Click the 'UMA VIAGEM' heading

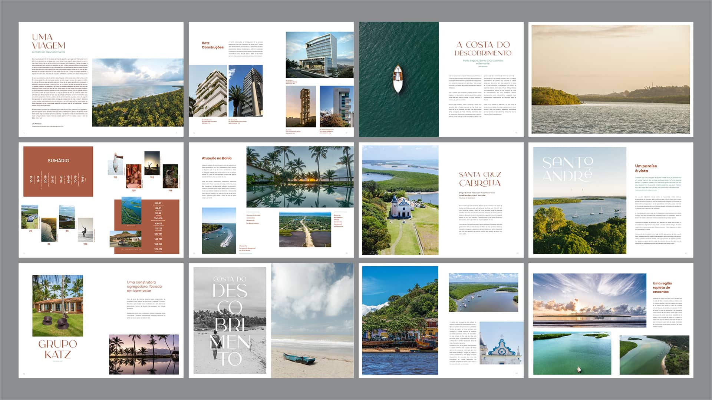[x=49, y=41]
